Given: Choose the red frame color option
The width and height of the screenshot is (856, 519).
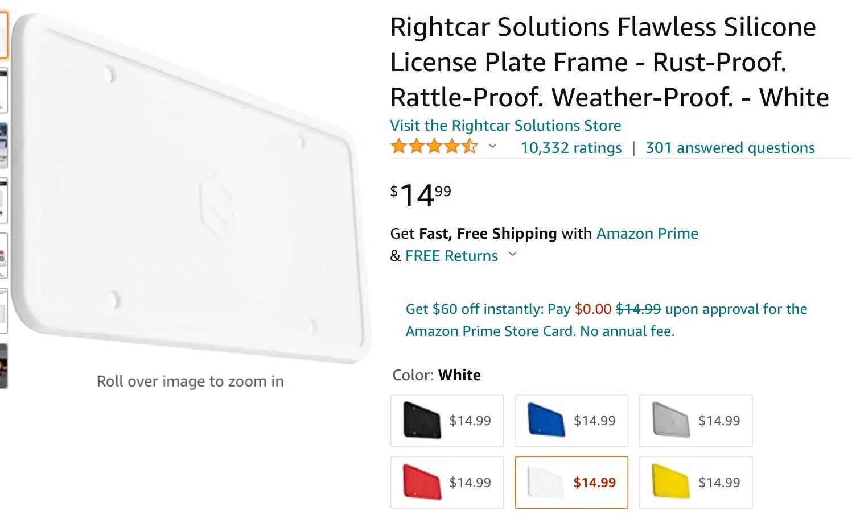Looking at the screenshot, I should click(x=447, y=483).
